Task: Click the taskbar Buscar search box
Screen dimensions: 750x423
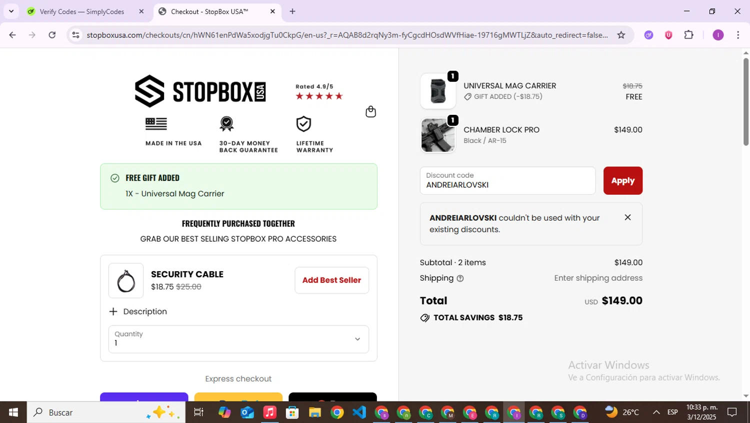Action: pyautogui.click(x=106, y=413)
